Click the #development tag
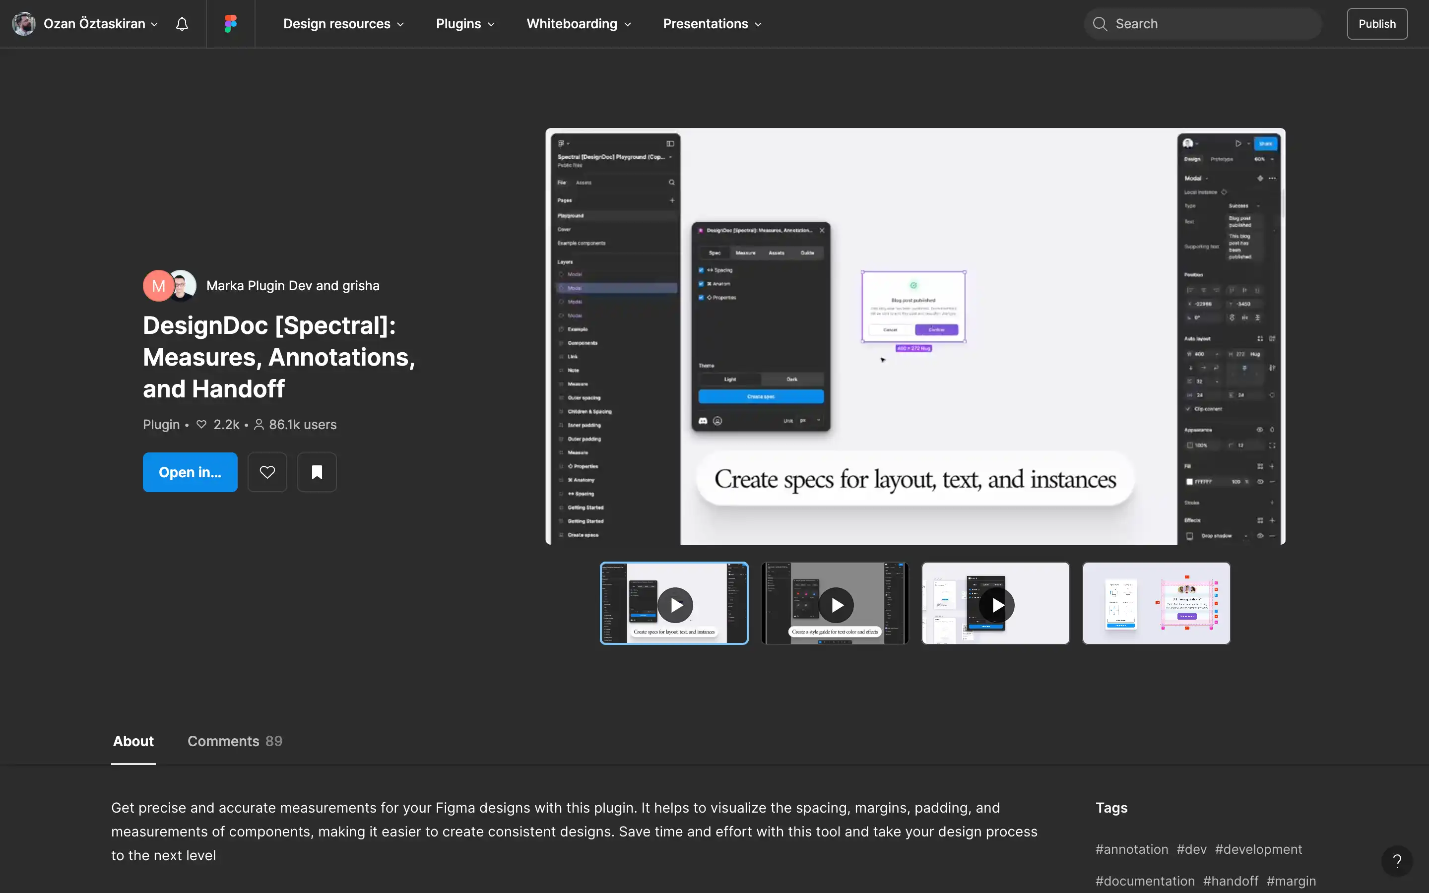The image size is (1429, 893). [x=1258, y=849]
